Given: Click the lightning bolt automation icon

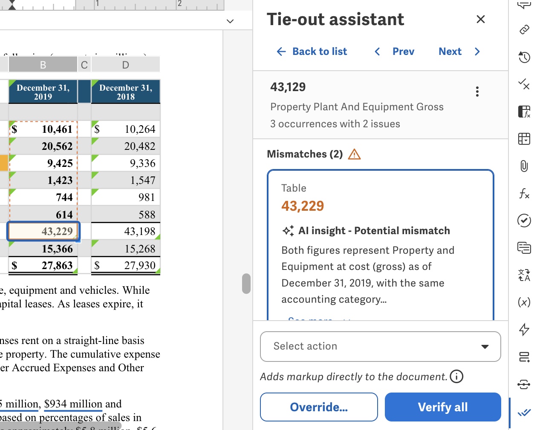Looking at the screenshot, I should pos(524,330).
